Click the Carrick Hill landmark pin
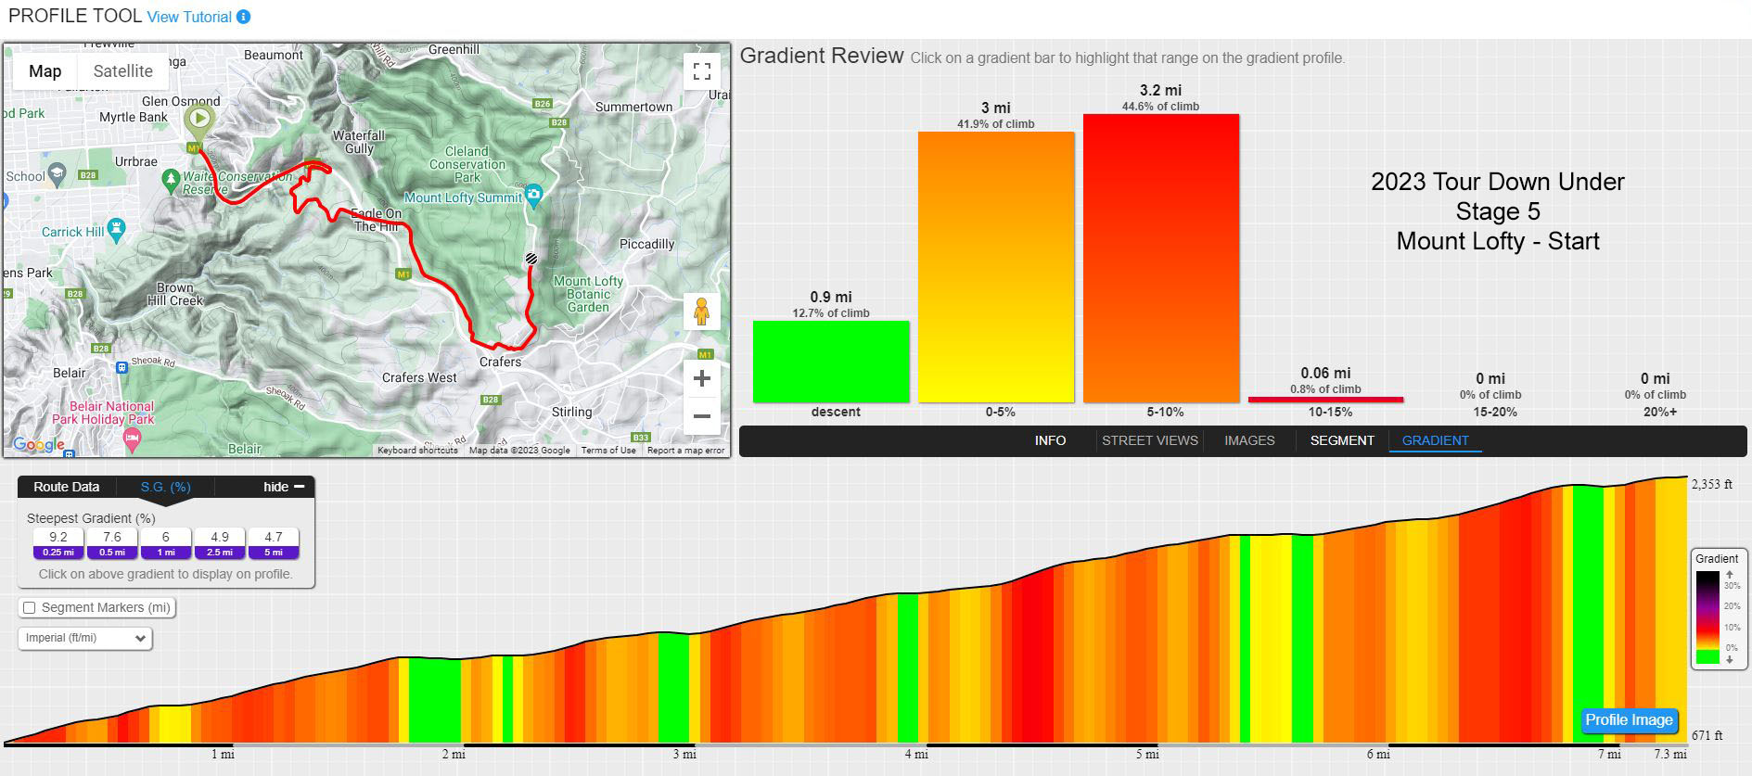The width and height of the screenshot is (1752, 776). 116,230
